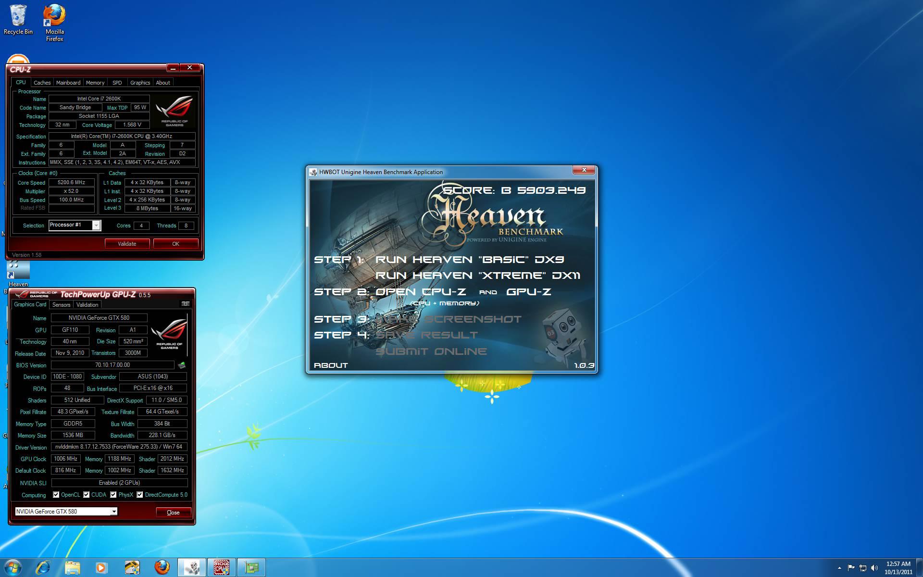Screen dimensions: 923x577
Task: Toggle the OpenCL checkbox in GPU-Z
Action: tap(56, 495)
